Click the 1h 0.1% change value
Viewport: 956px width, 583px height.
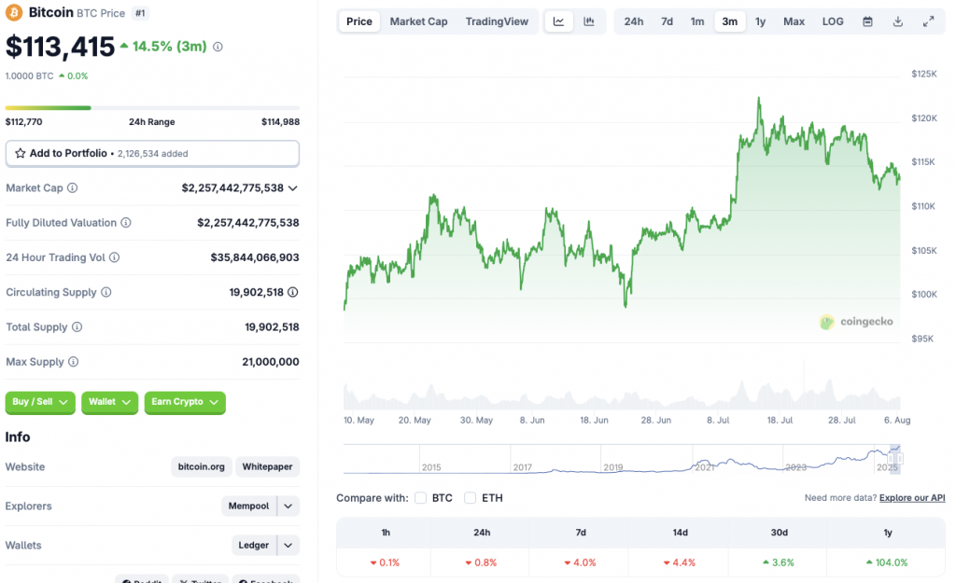pyautogui.click(x=385, y=562)
